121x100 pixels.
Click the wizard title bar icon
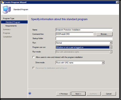[3, 2]
